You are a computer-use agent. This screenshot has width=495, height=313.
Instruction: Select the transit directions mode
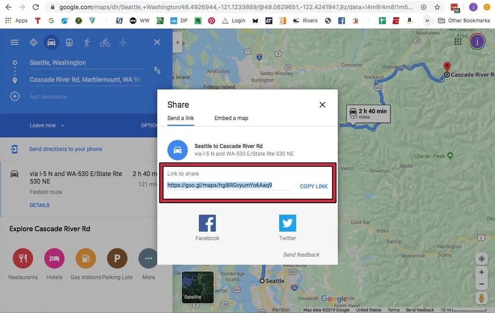coord(69,42)
